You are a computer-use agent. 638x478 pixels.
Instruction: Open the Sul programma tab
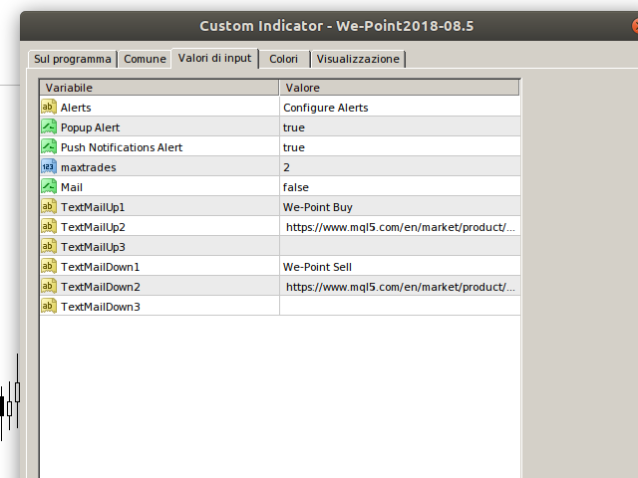tap(73, 59)
